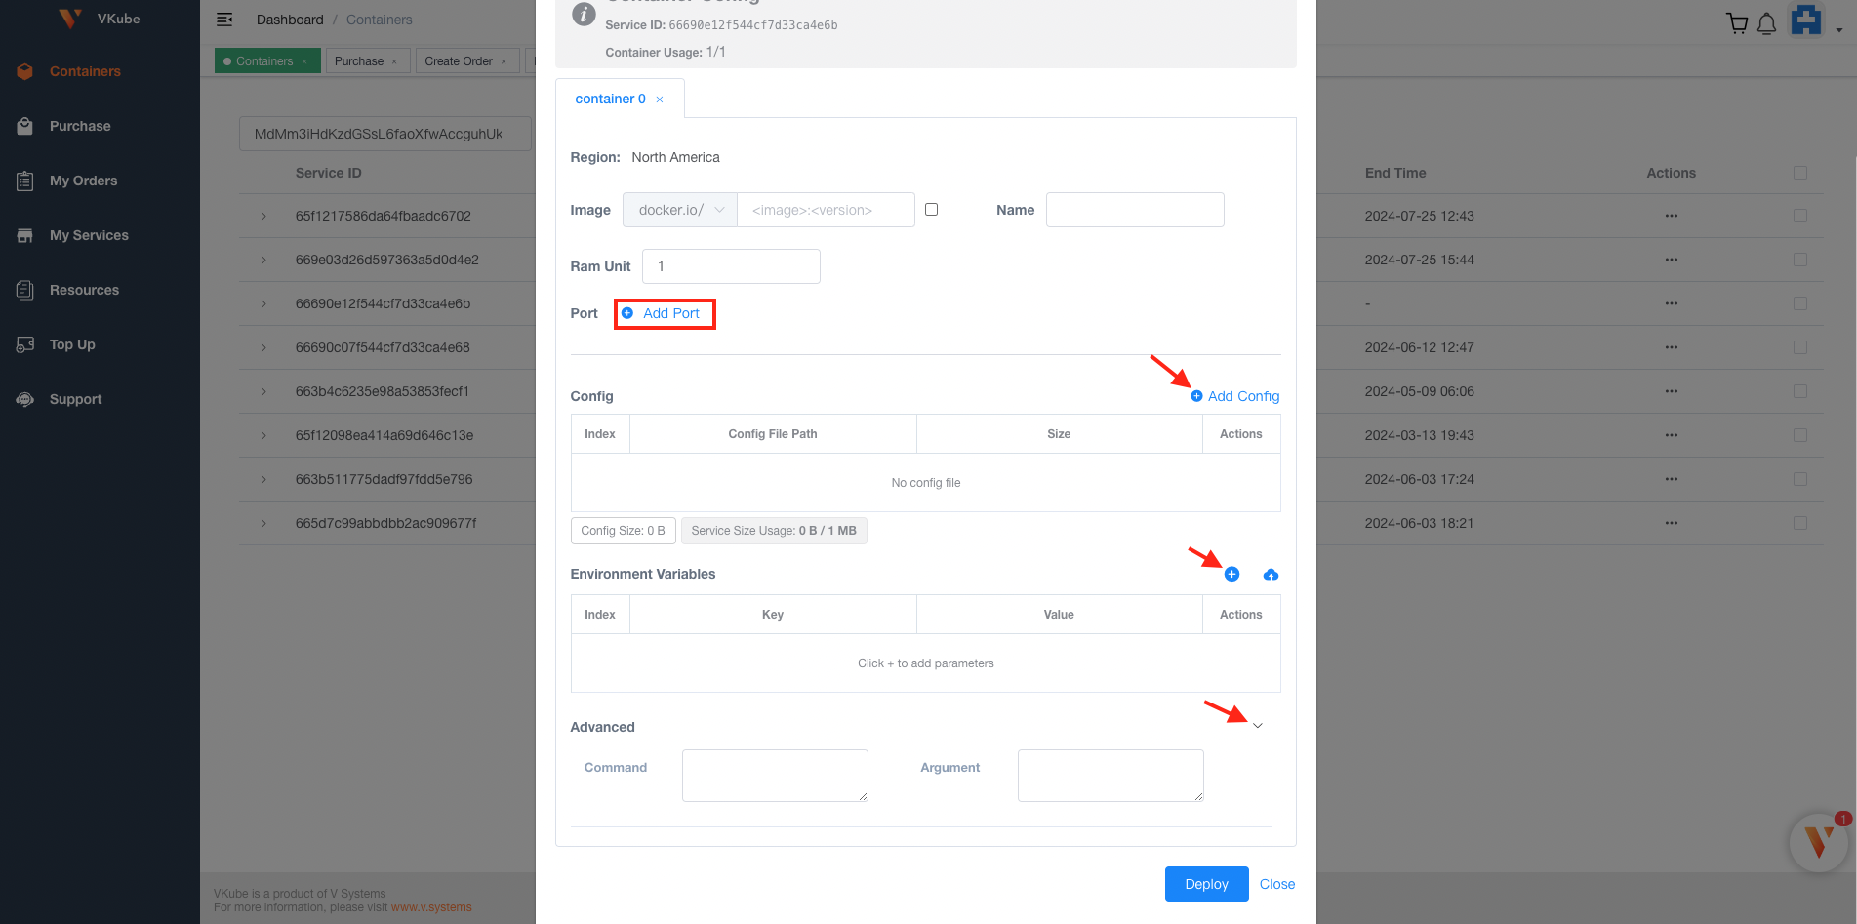
Task: Expand row 65f1217586da64fbaadc6702
Action: (x=263, y=216)
